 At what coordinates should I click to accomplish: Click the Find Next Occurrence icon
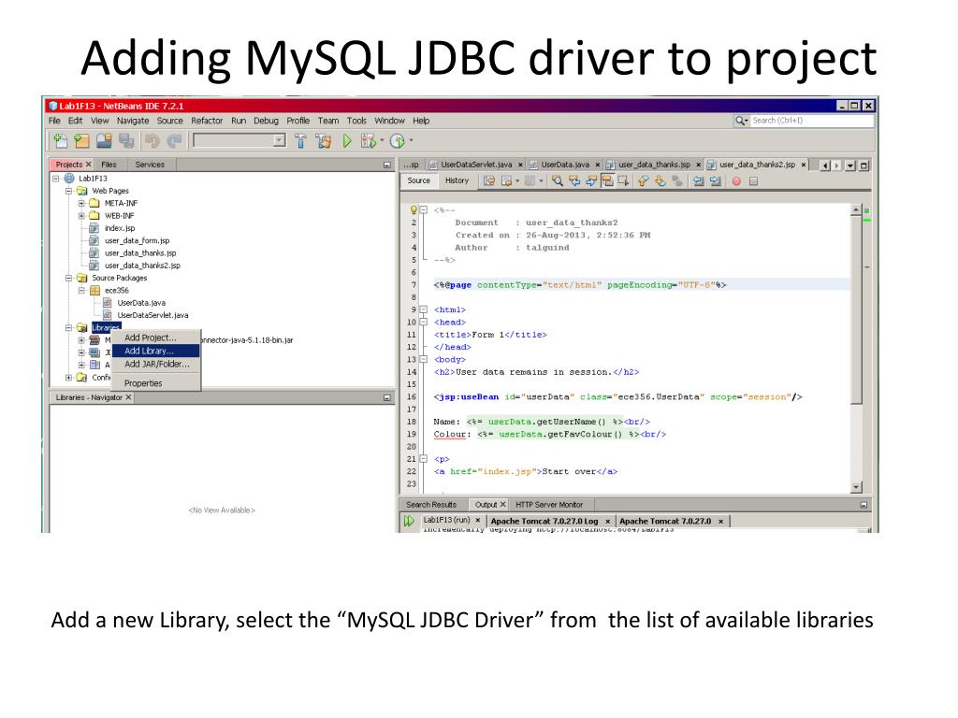[591, 180]
